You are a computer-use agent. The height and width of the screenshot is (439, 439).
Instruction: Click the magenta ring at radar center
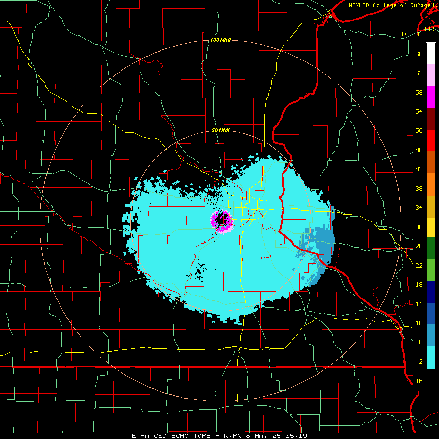(222, 222)
